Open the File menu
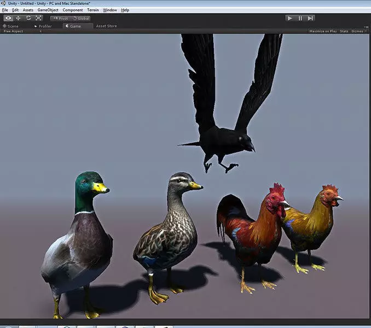The width and height of the screenshot is (371, 328). pyautogui.click(x=5, y=10)
